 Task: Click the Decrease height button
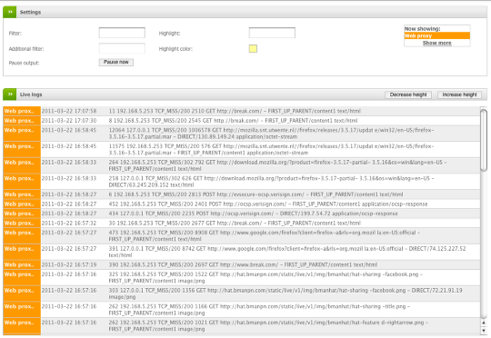408,94
